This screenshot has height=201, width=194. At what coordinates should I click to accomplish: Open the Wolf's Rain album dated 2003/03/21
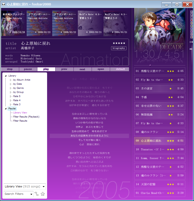pos(90,23)
